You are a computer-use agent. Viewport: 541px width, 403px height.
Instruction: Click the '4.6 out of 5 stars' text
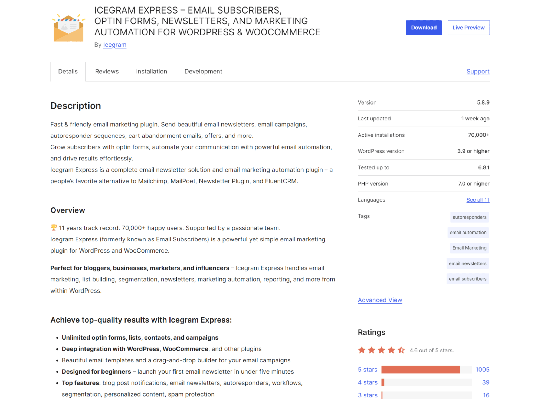(x=431, y=350)
